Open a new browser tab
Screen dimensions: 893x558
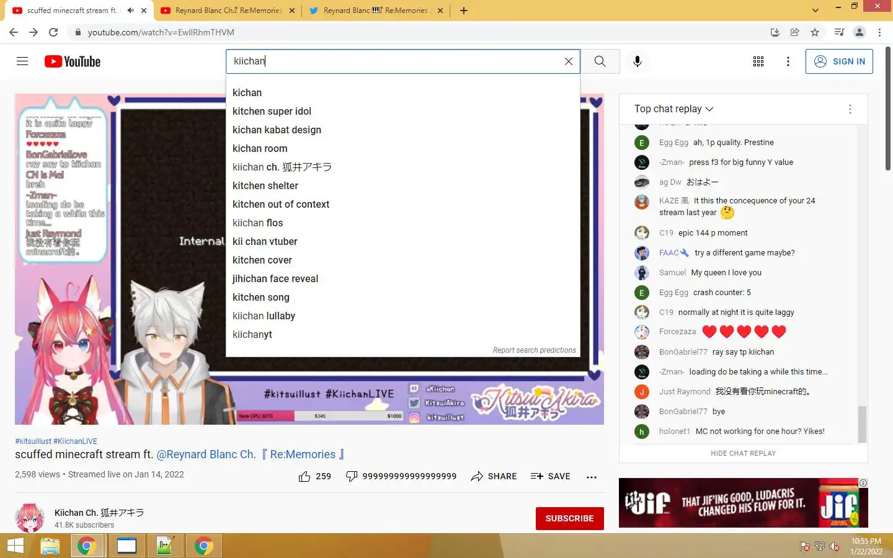coord(463,11)
